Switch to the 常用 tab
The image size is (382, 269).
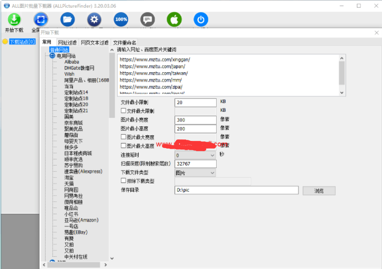47,42
